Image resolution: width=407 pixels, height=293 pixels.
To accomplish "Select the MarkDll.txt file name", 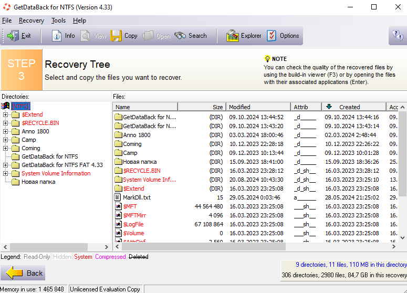I will click(x=137, y=197).
